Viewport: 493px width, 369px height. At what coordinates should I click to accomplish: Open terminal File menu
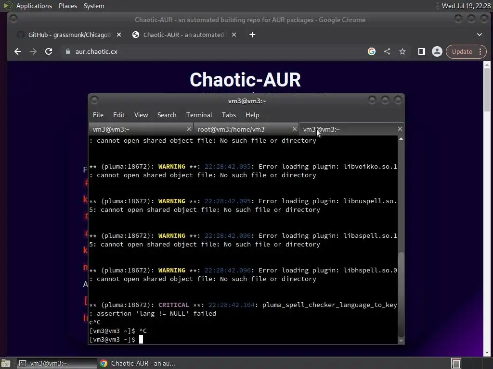(x=98, y=115)
